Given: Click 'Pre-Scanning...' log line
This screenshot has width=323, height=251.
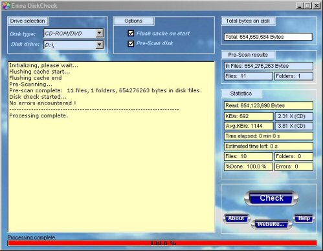Looking at the screenshot, I should 30,85.
